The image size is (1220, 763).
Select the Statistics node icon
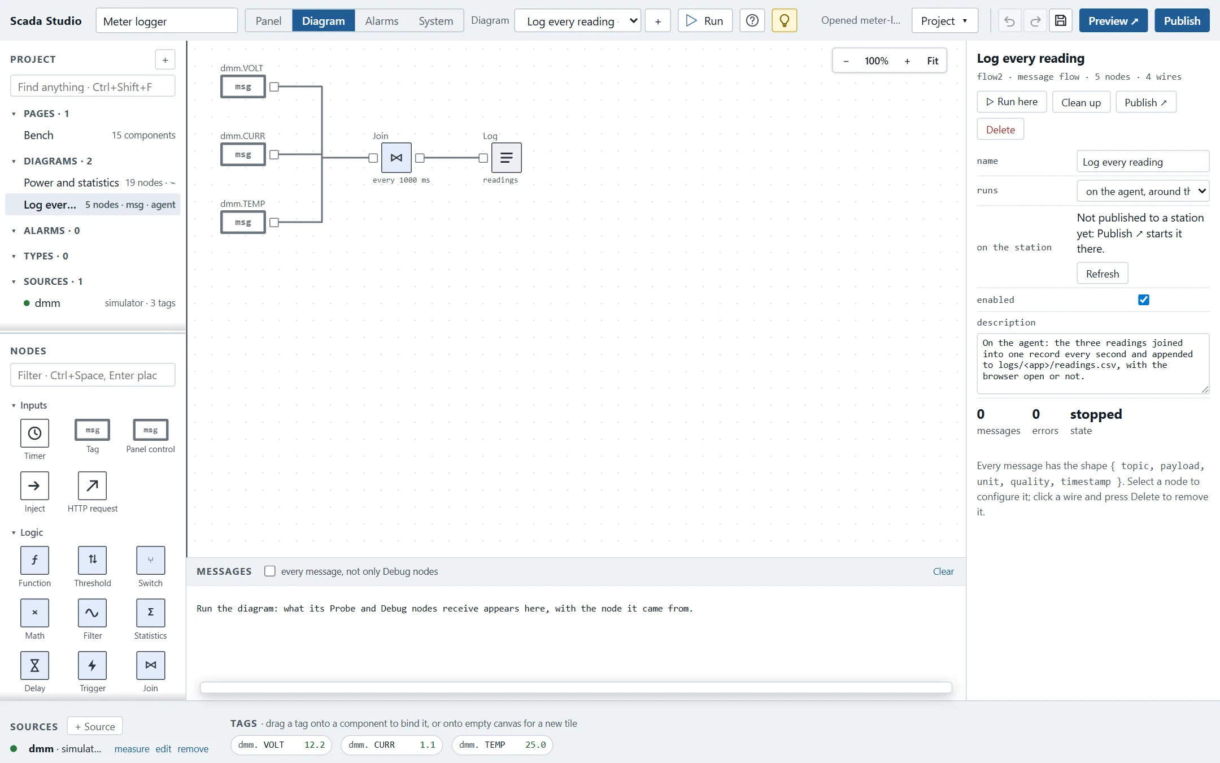[x=150, y=613]
